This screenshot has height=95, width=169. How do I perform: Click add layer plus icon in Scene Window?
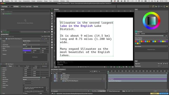[91, 72]
